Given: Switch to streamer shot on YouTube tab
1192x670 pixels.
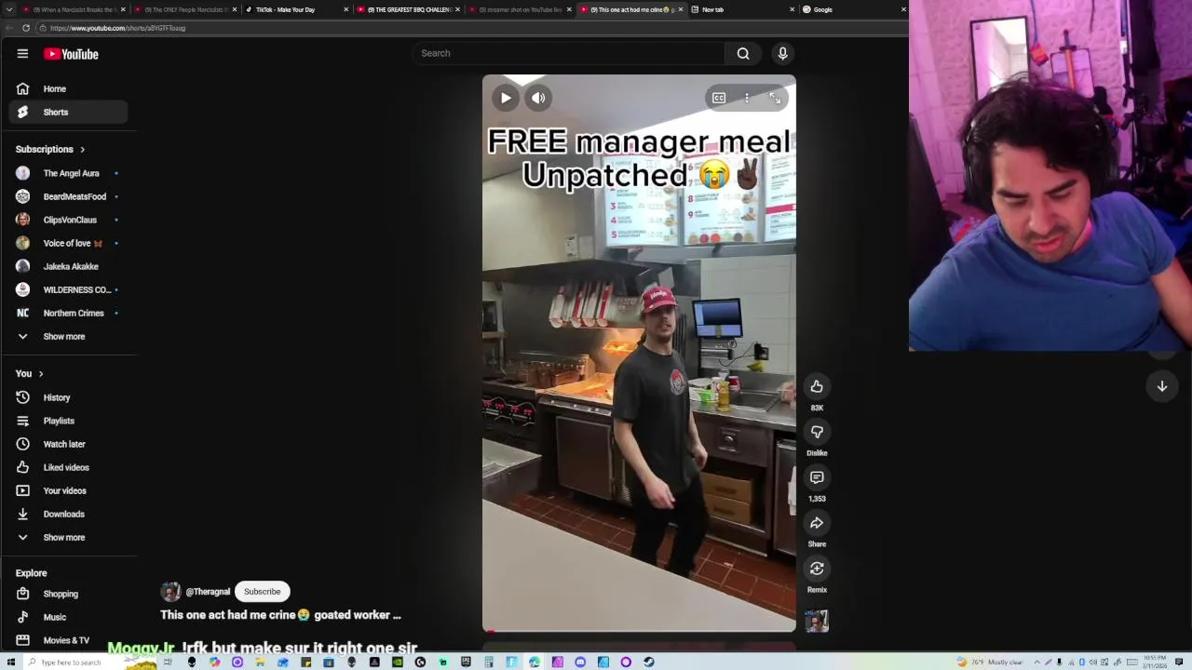Looking at the screenshot, I should pyautogui.click(x=519, y=9).
